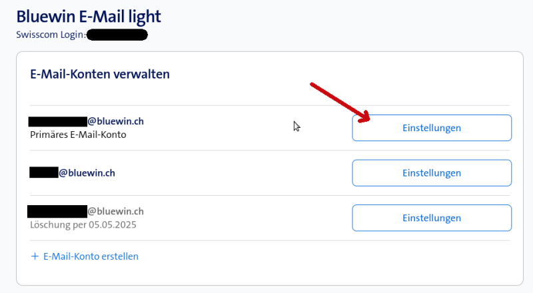Screen dimensions: 533x293
Task: Click the 'Bluewin E-Mail light' page title
Action: pyautogui.click(x=89, y=16)
